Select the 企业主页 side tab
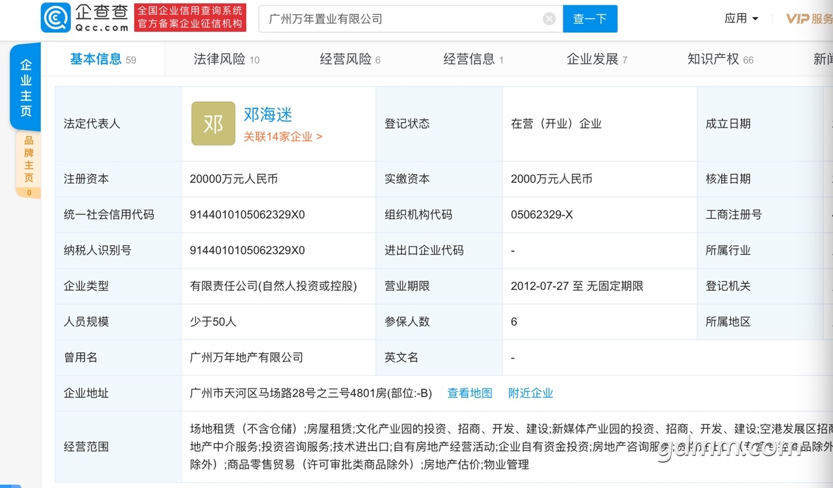The image size is (833, 488). click(26, 88)
